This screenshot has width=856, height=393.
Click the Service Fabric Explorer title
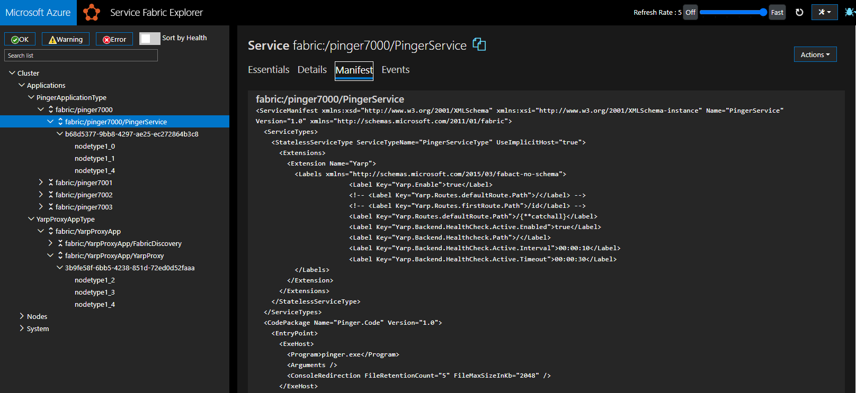click(x=156, y=12)
